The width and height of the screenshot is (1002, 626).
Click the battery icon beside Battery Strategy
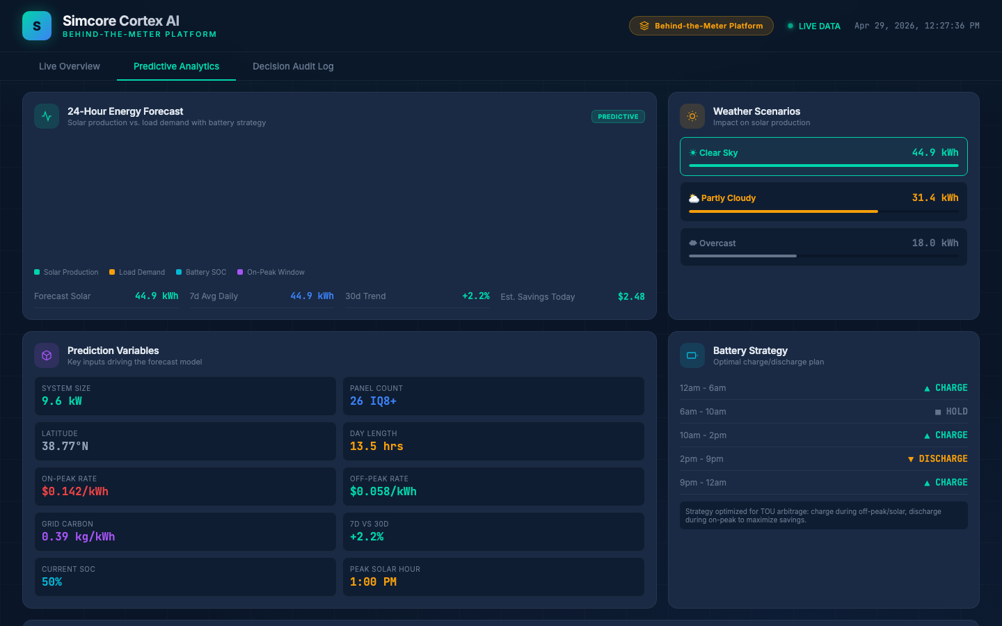click(x=692, y=355)
